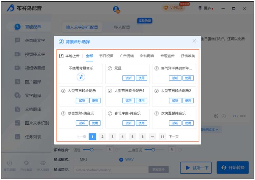Screen dimensions: 255x180
Task: Select the WAV output format
Action: [121, 159]
